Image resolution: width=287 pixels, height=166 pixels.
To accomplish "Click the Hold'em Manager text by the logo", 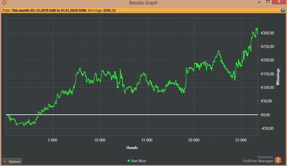I will (x=258, y=161).
